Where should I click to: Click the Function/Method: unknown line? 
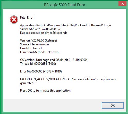click(x=39, y=52)
